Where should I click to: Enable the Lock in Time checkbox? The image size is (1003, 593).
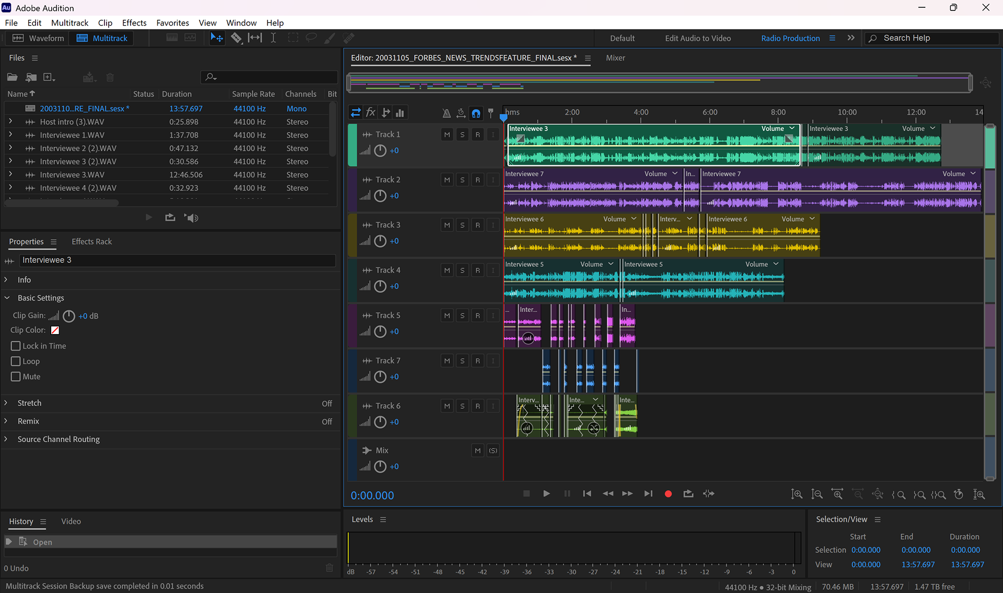click(x=16, y=346)
